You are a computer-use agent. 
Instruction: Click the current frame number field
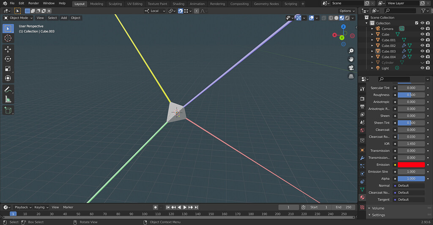point(288,207)
